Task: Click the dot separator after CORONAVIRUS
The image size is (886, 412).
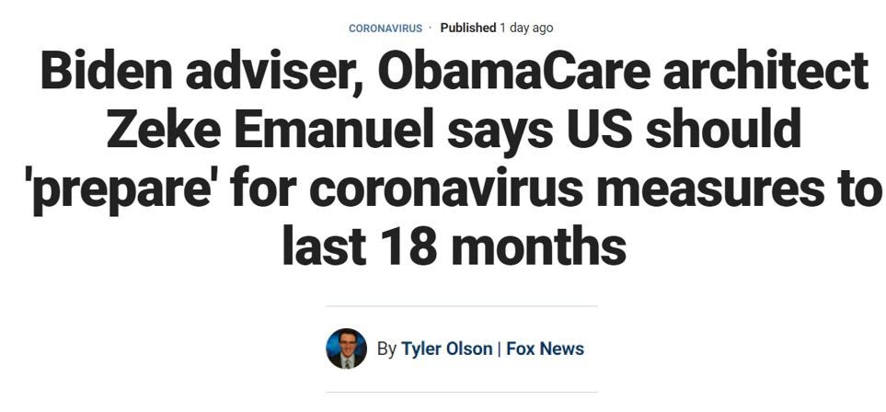Action: point(431,28)
